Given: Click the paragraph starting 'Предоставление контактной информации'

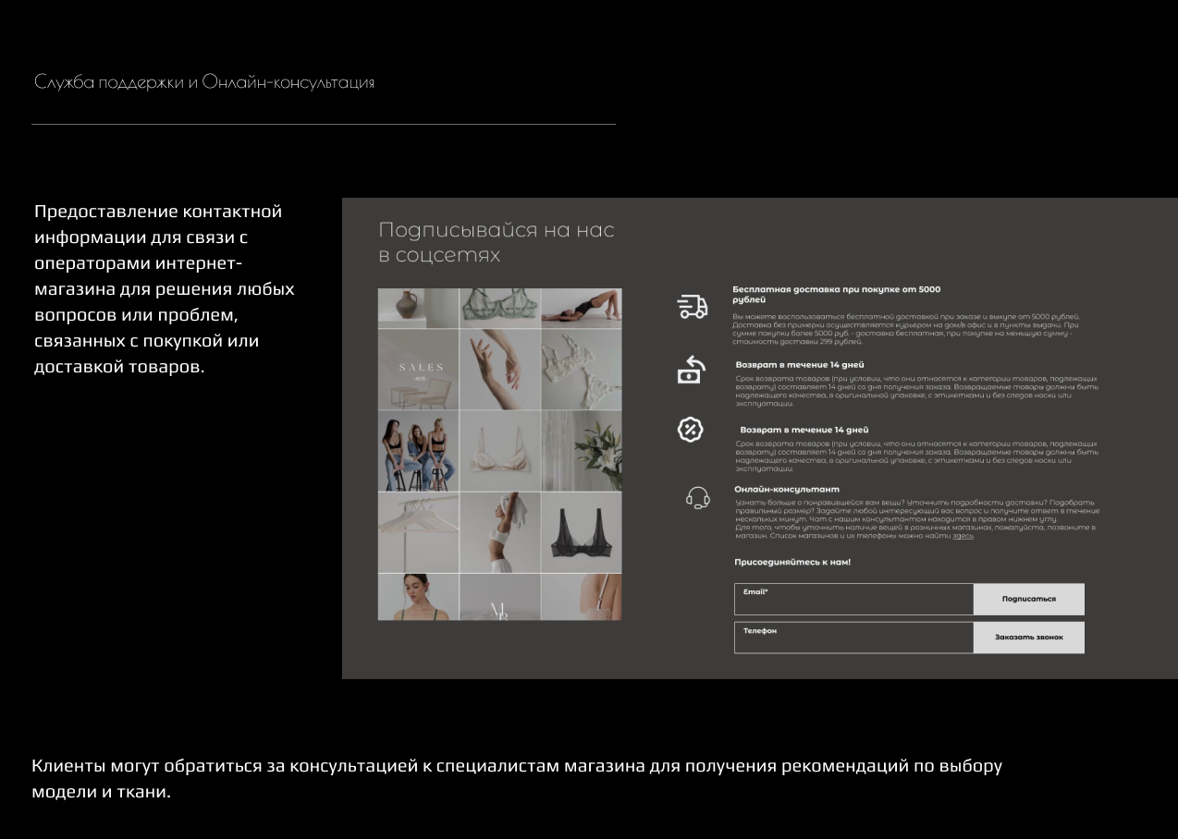Looking at the screenshot, I should [165, 289].
